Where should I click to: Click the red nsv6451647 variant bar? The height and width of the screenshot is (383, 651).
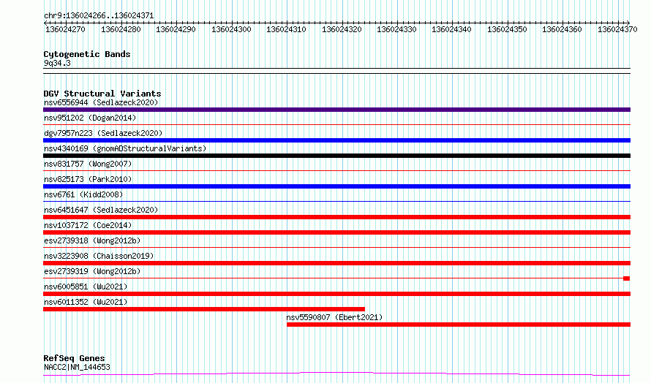pyautogui.click(x=336, y=217)
